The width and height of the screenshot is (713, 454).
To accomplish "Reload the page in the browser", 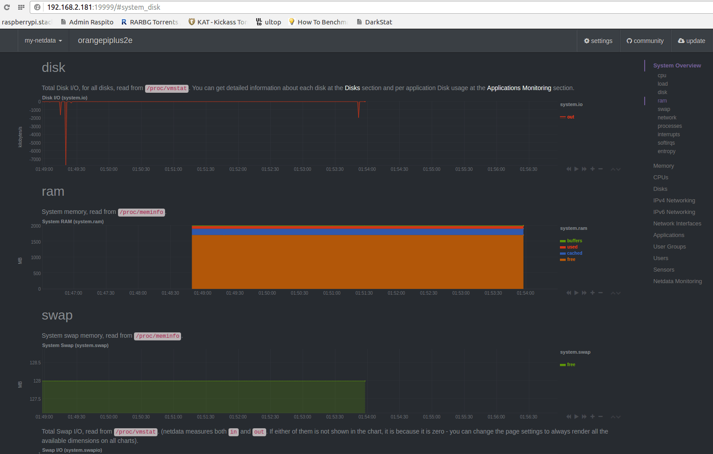I will pyautogui.click(x=7, y=7).
